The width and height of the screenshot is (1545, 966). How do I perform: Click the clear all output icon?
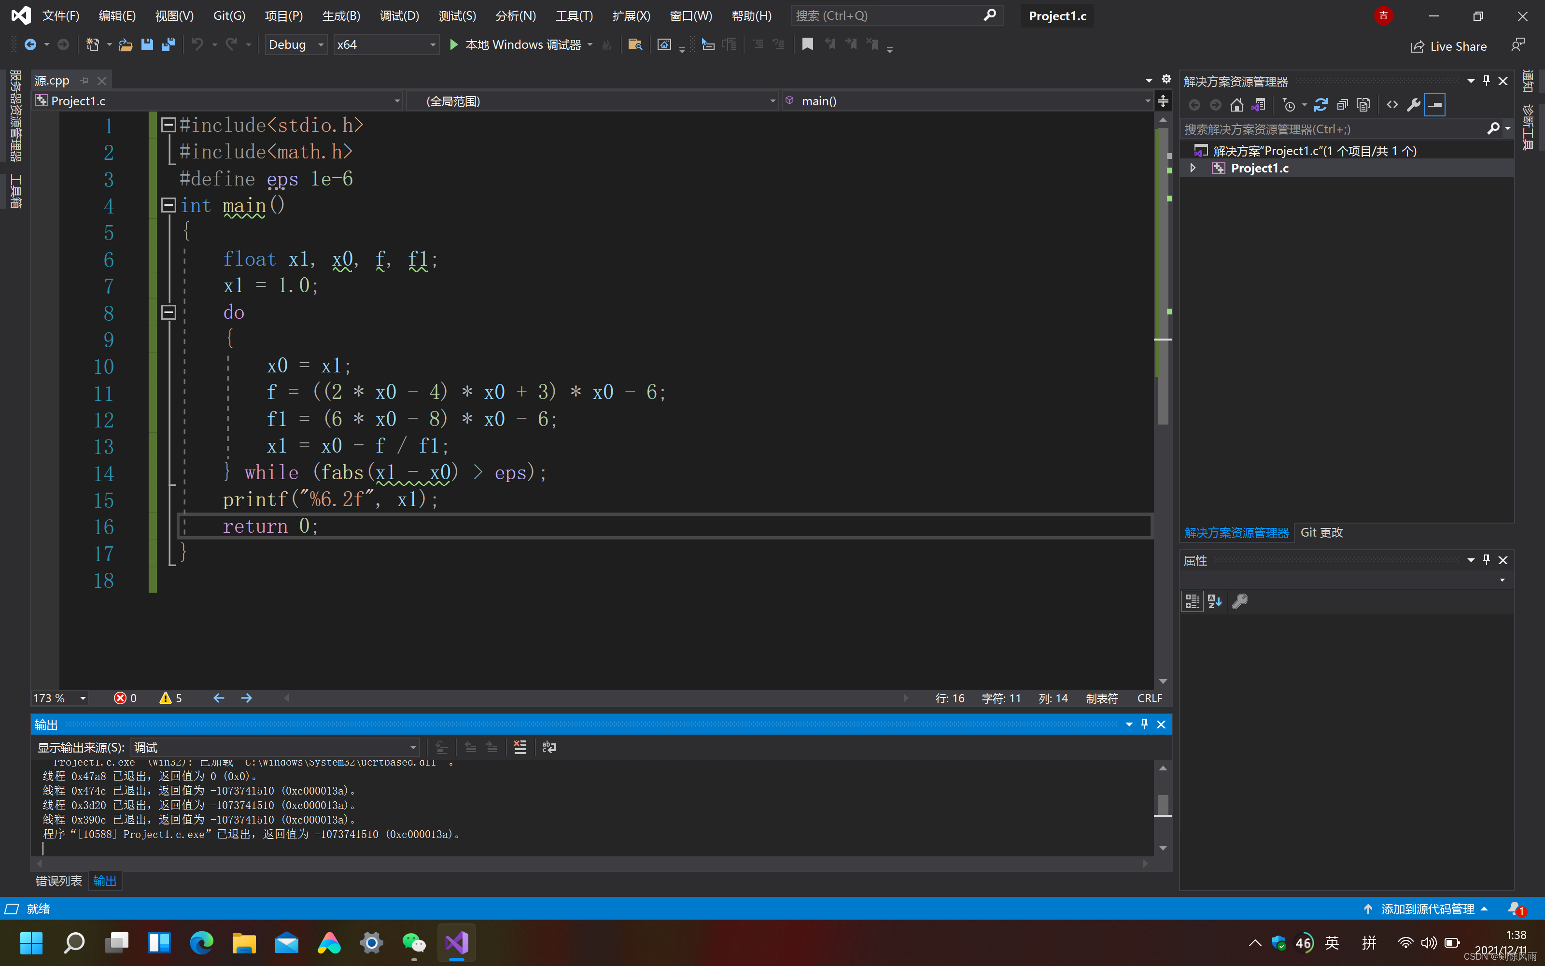point(520,747)
